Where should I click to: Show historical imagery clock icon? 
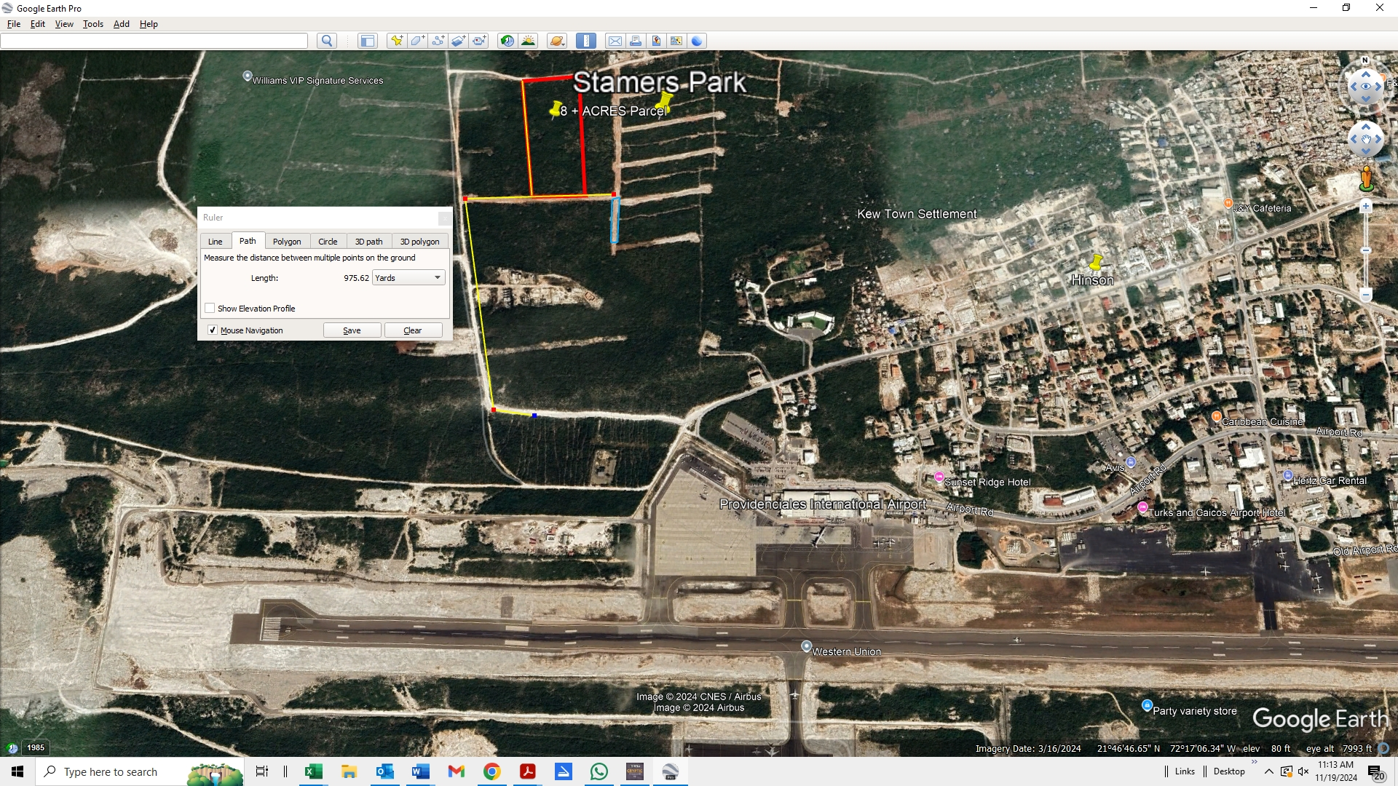pyautogui.click(x=508, y=41)
